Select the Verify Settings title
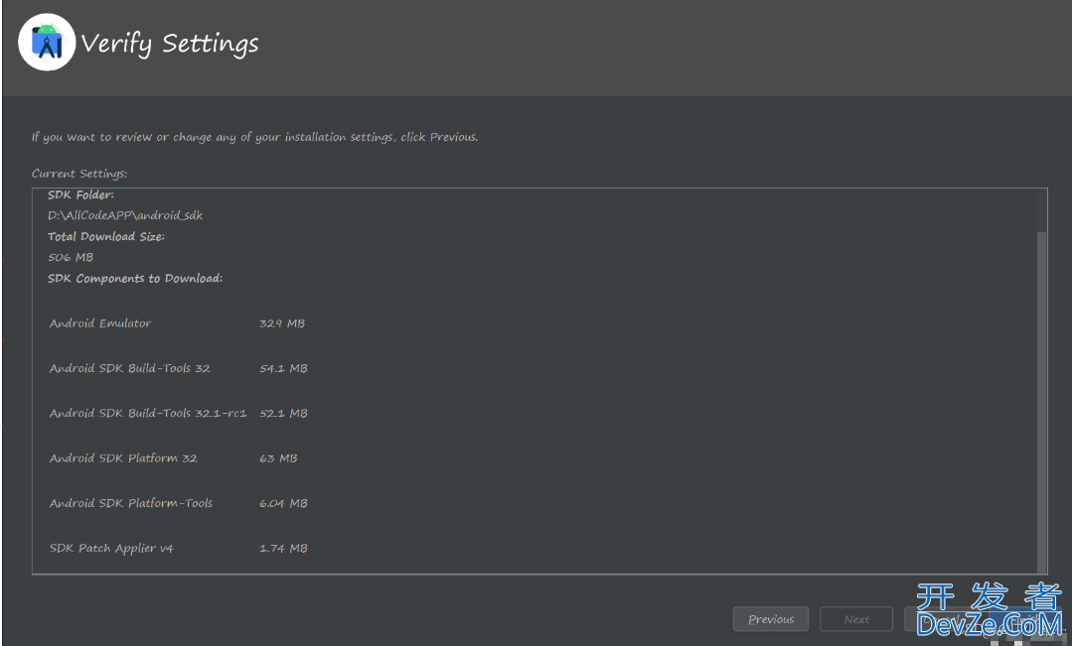This screenshot has width=1072, height=646. [170, 44]
